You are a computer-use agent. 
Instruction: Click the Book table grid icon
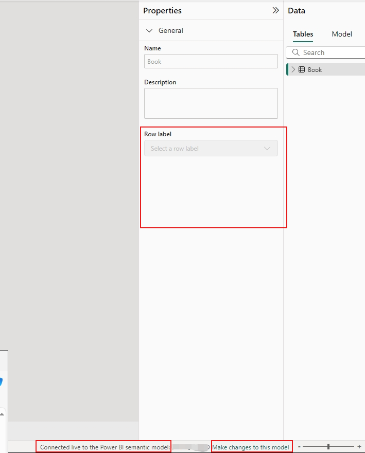[302, 69]
